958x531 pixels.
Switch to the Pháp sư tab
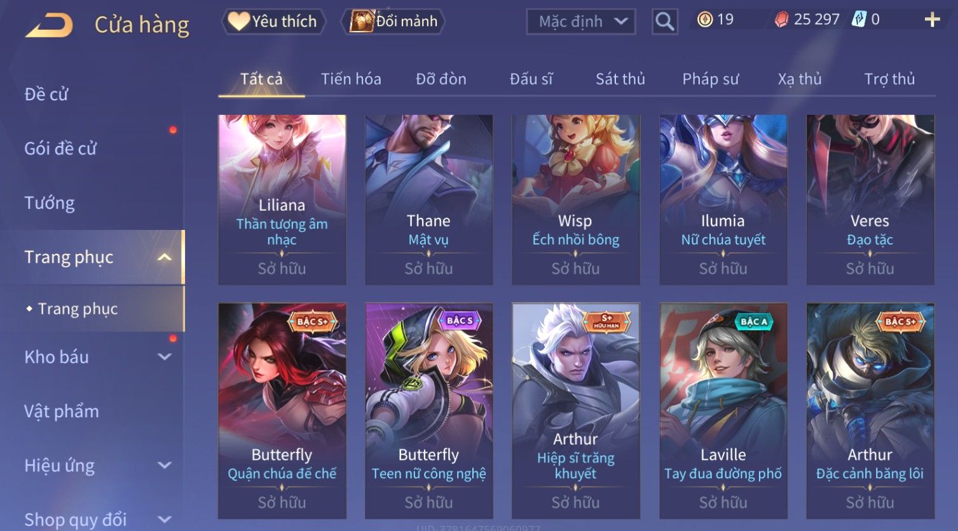click(711, 79)
